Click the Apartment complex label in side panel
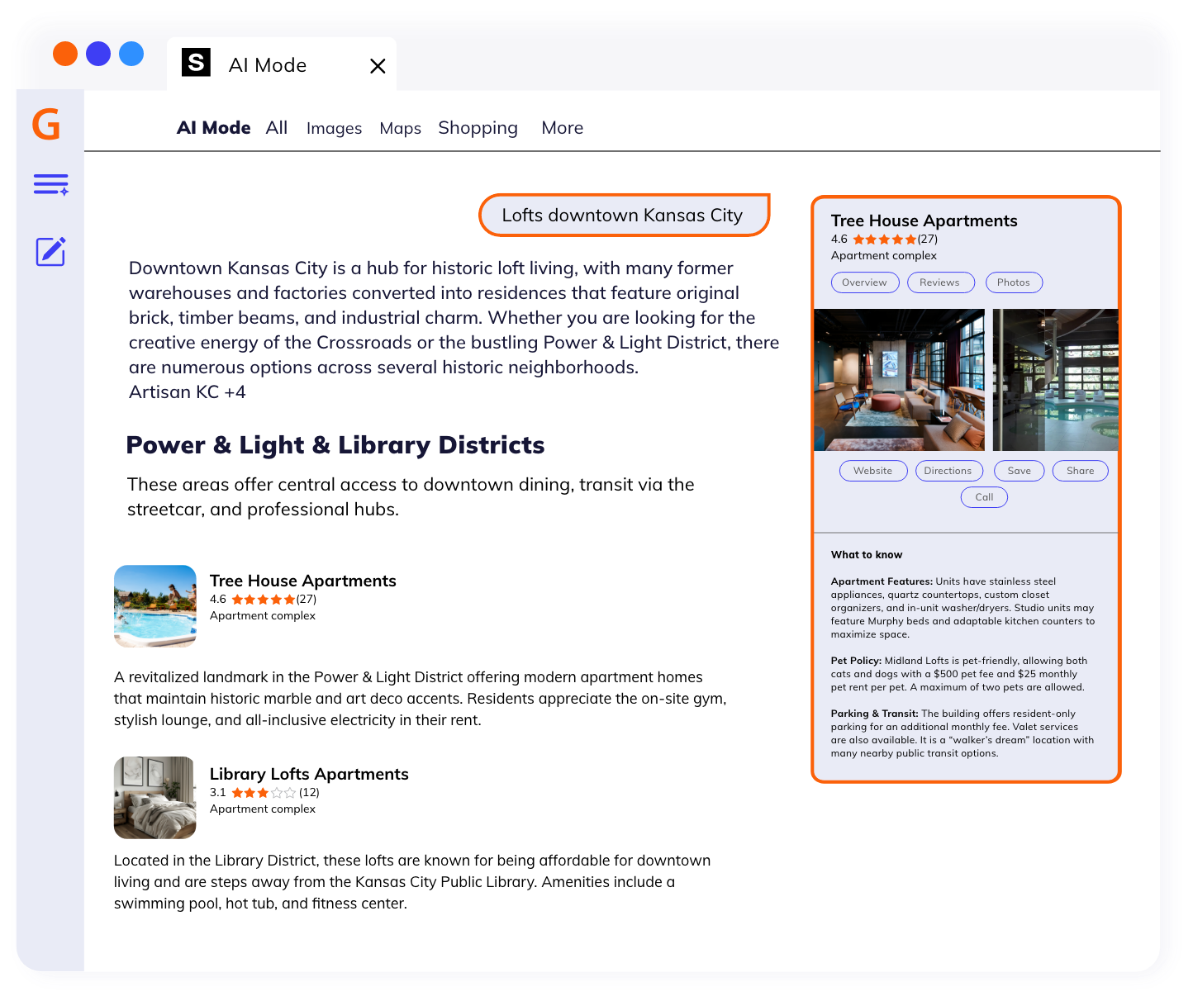Viewport: 1193px width, 1001px height. pyautogui.click(x=884, y=256)
